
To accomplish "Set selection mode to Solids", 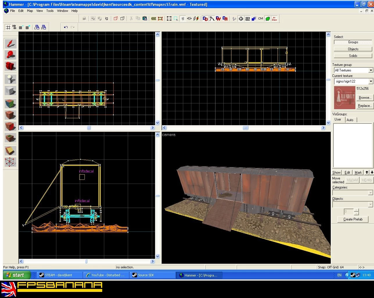I will tap(353, 55).
